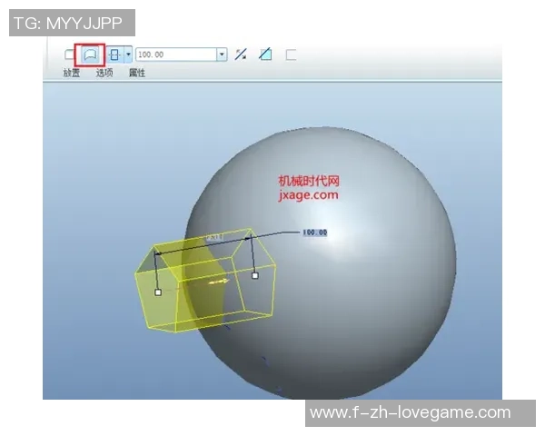Click the 机械时代网 red text

pyautogui.click(x=308, y=182)
